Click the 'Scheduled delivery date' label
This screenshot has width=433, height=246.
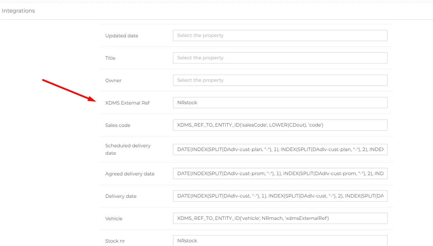[x=128, y=149]
